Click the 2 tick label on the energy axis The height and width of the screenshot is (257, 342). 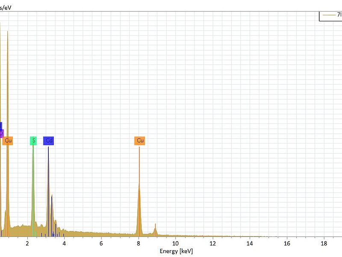(27, 243)
